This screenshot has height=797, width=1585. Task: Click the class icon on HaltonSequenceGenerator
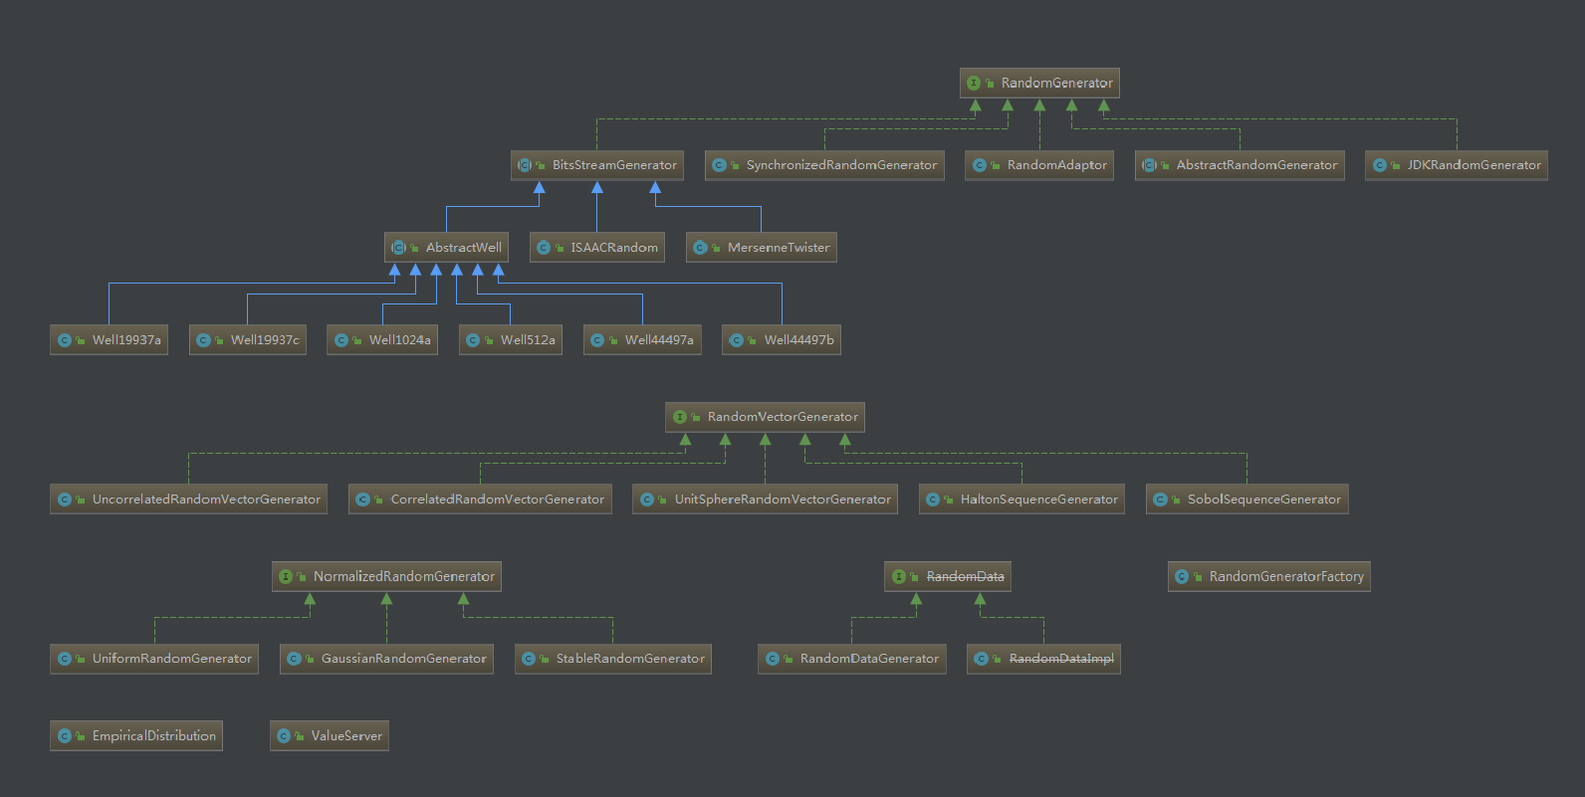[933, 499]
